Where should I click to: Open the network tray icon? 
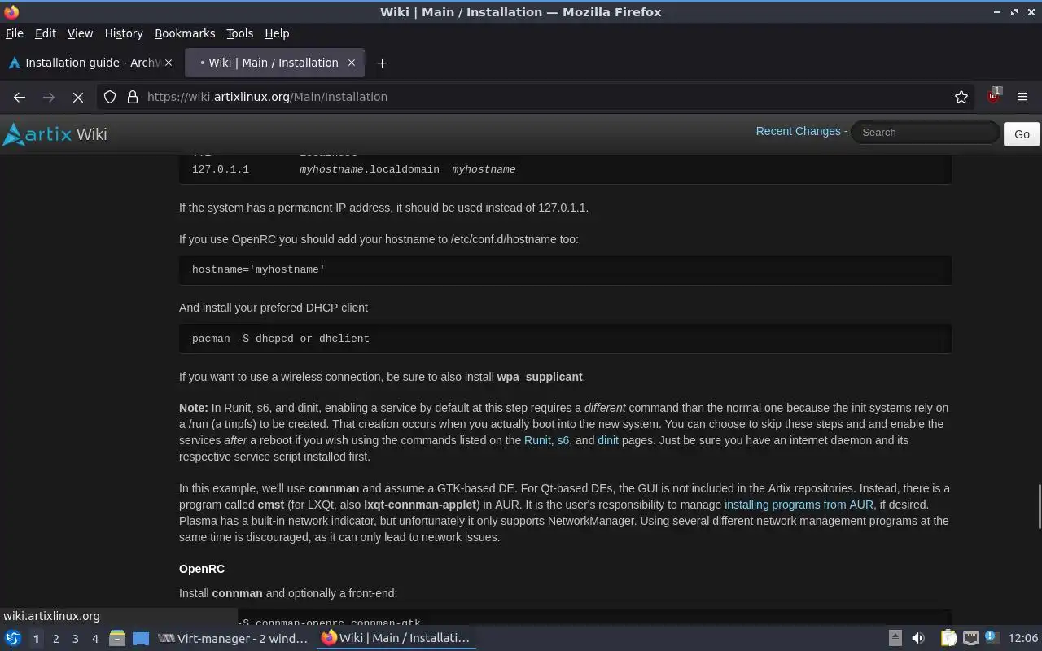click(x=970, y=639)
